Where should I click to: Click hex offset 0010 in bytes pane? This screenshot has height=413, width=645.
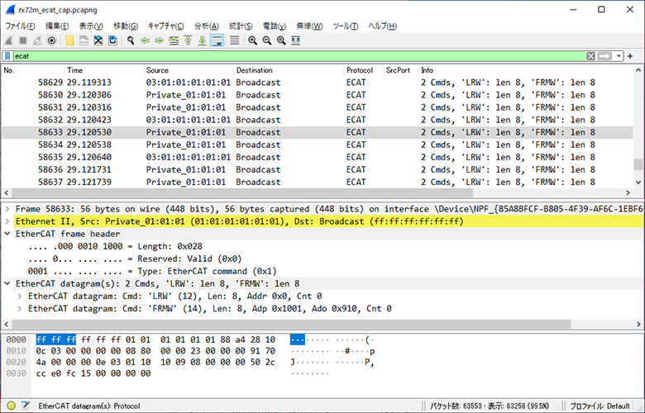coord(16,351)
